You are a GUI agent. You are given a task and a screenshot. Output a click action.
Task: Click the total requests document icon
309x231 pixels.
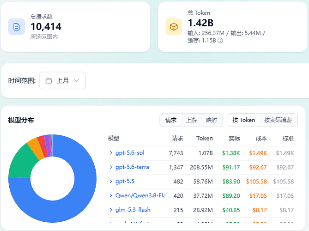coord(17,27)
